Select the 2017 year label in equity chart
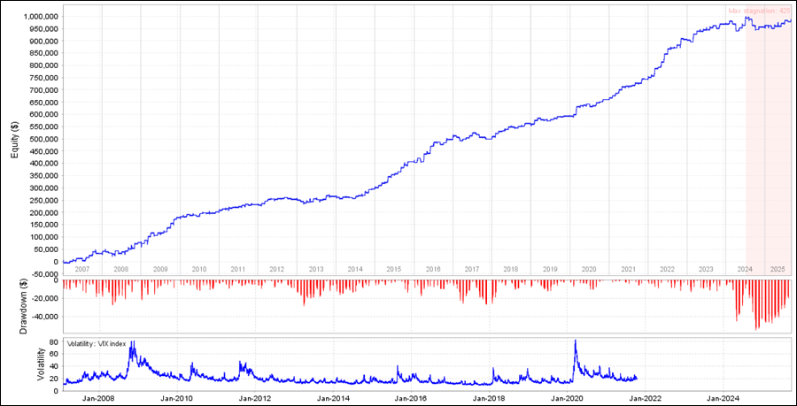This screenshot has width=797, height=406. [x=472, y=269]
